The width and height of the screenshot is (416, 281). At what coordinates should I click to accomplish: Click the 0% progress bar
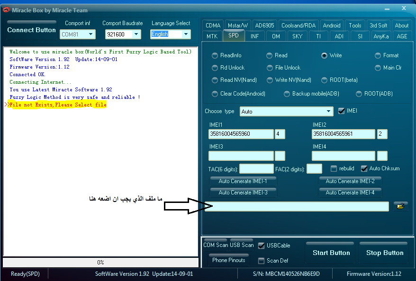[100, 262]
